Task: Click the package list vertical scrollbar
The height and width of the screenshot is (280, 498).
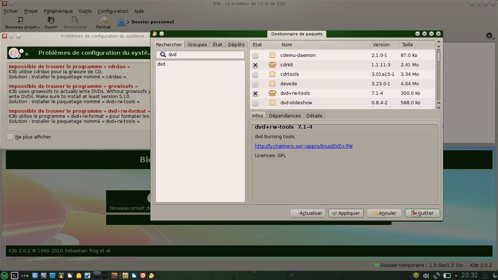Action: (439, 75)
